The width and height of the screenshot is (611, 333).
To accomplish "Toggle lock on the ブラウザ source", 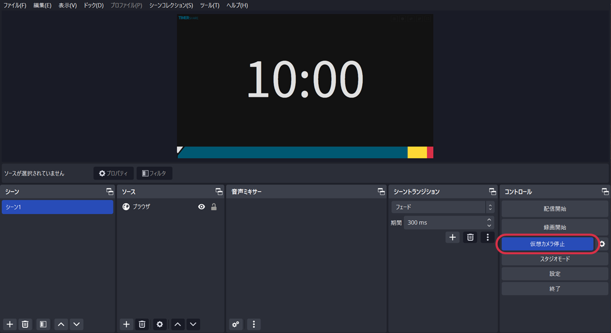I will click(x=214, y=207).
